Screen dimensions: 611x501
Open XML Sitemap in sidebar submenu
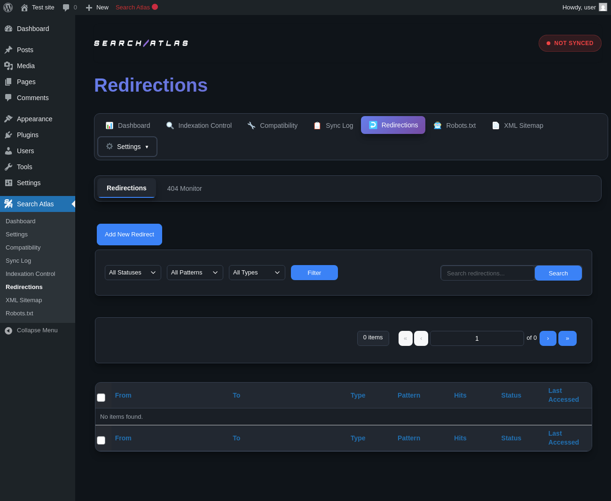(24, 300)
